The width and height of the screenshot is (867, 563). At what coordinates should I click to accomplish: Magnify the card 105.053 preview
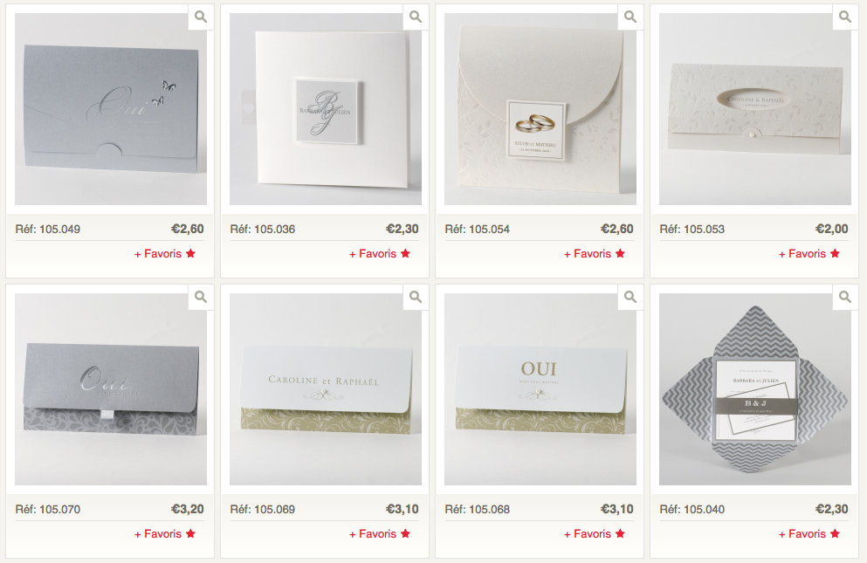[x=845, y=17]
